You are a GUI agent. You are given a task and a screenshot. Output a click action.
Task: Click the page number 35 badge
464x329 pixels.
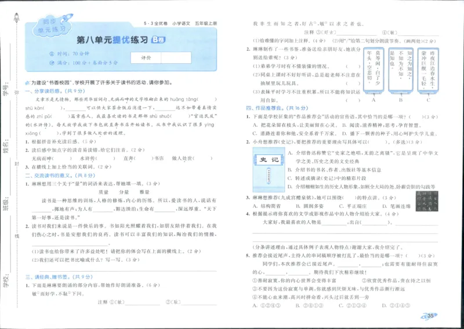click(x=430, y=316)
